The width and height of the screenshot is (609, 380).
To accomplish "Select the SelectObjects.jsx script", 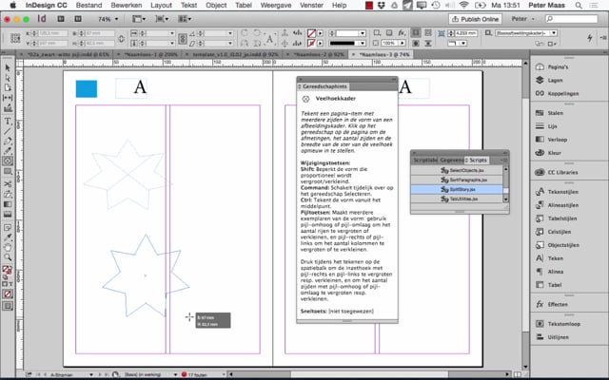I will pos(457,170).
